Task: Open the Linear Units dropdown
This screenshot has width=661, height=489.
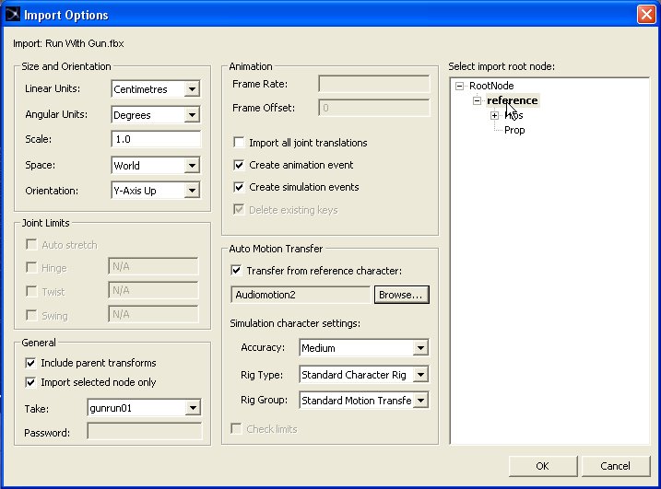Action: (x=192, y=89)
